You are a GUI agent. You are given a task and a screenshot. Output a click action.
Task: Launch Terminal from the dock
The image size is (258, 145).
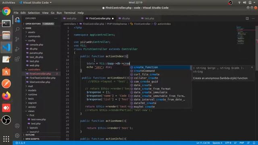click(x=6, y=23)
